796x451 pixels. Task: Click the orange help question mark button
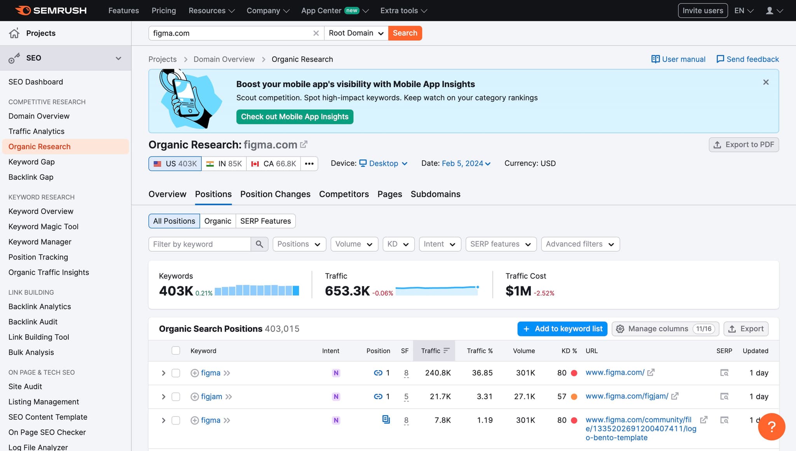click(x=772, y=427)
